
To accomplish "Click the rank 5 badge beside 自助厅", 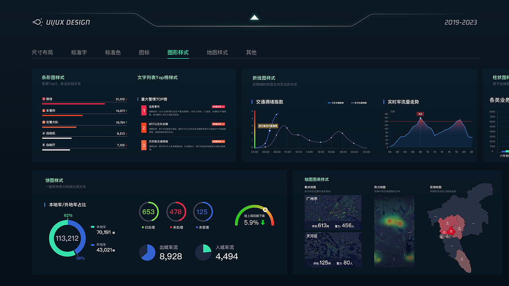I will pos(44,145).
